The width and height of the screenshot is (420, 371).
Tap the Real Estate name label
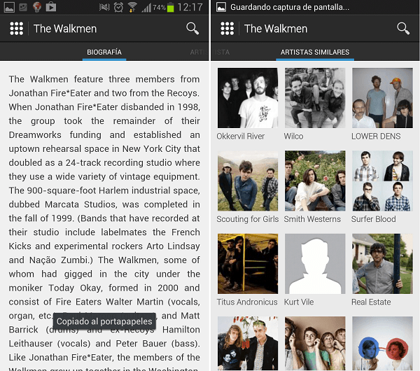click(371, 302)
